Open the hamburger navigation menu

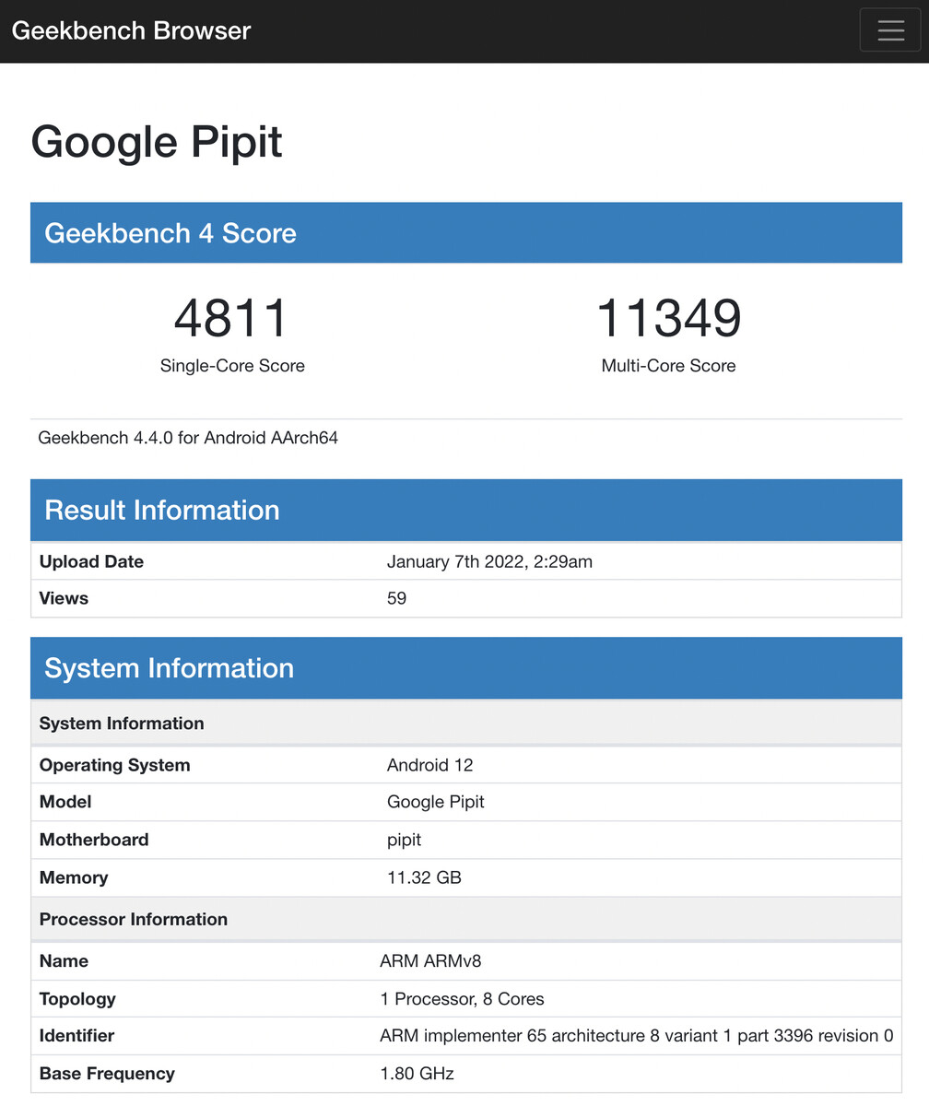pos(890,30)
